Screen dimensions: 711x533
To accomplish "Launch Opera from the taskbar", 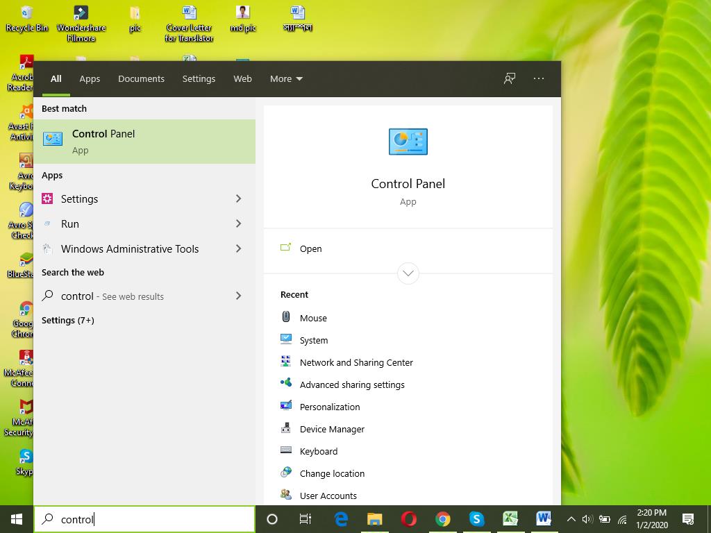I will coord(408,518).
